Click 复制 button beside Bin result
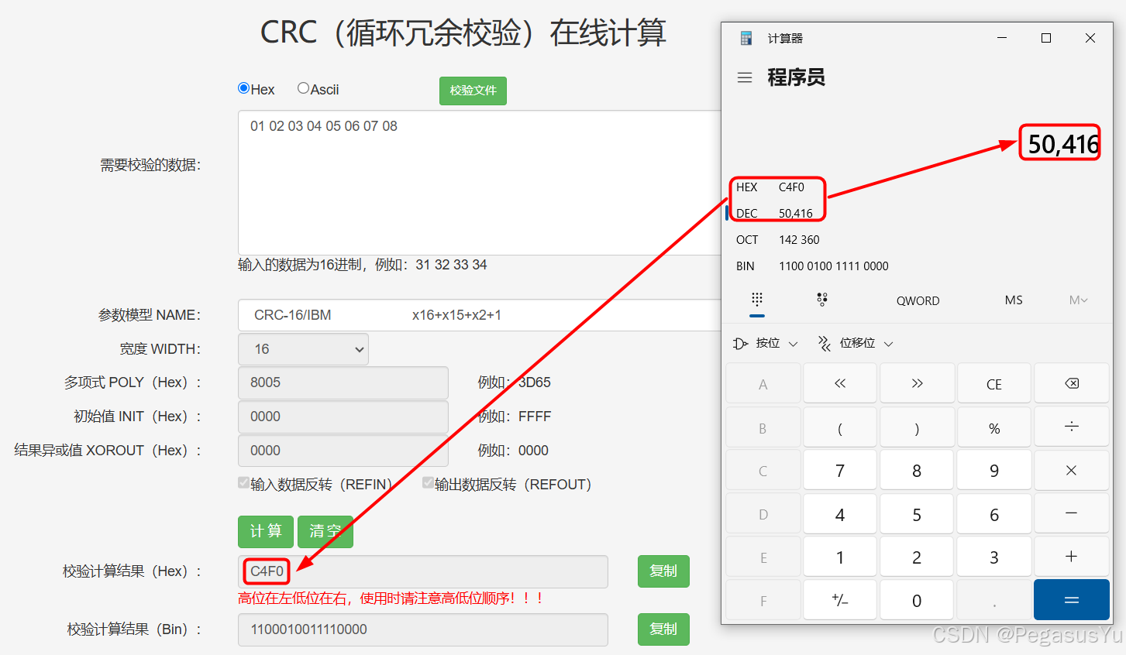 pyautogui.click(x=663, y=629)
